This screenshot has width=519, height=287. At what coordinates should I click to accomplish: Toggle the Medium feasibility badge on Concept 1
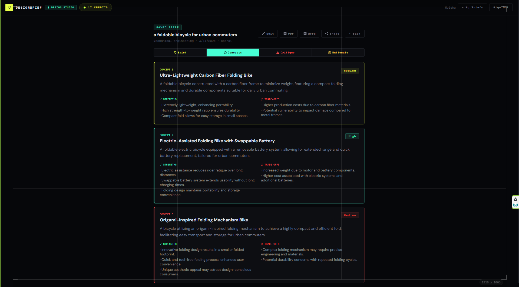point(350,70)
